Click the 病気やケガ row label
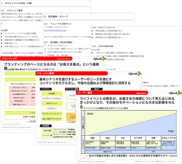The height and width of the screenshot is (164, 182). point(108,152)
